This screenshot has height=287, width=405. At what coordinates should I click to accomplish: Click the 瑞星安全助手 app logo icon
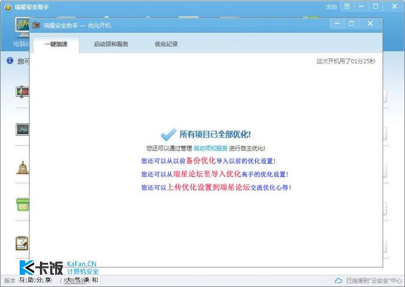(8, 8)
